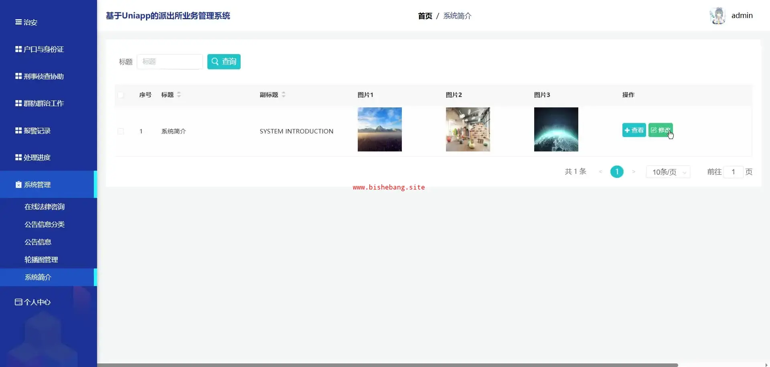
Task: Open the 处理进度 menu
Action: pyautogui.click(x=33, y=157)
